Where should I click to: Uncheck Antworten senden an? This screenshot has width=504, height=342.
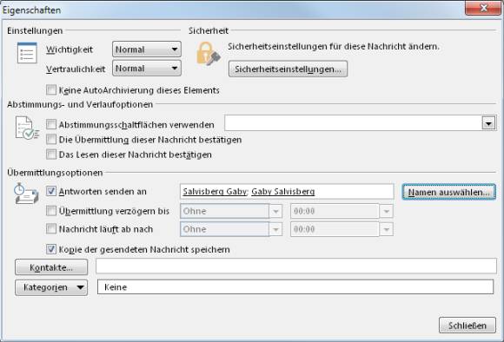[51, 191]
